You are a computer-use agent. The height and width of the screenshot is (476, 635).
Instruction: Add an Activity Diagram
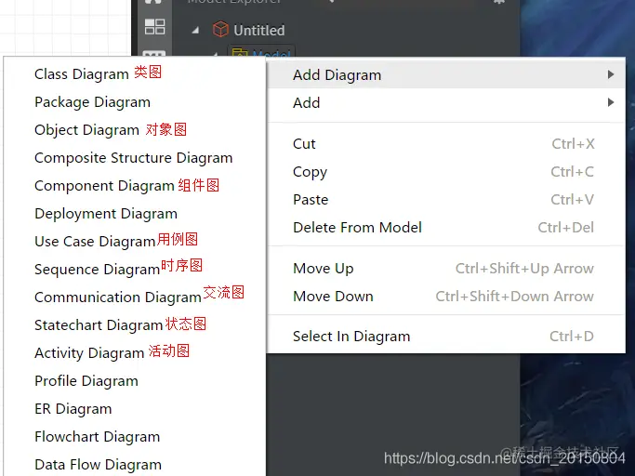coord(135,353)
